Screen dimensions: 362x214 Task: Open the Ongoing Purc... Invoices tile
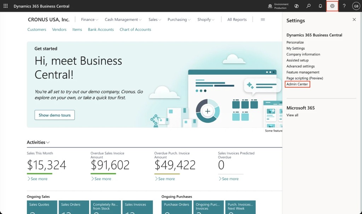[x=209, y=207]
